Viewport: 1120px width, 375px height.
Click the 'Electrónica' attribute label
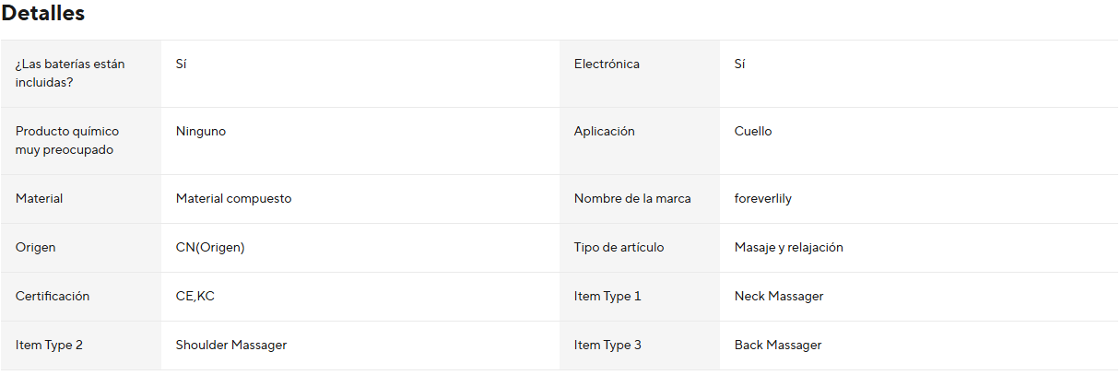coord(607,64)
